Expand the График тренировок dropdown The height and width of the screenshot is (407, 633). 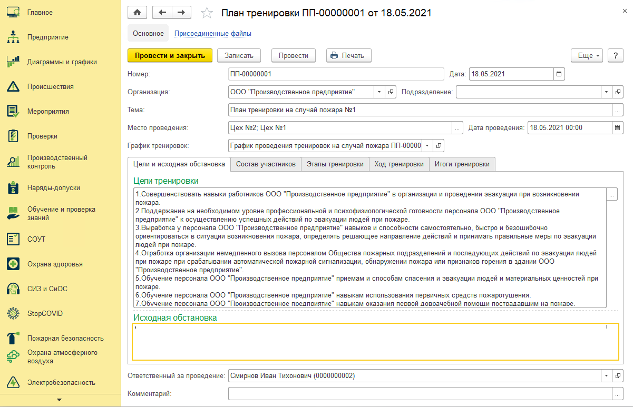(x=427, y=145)
